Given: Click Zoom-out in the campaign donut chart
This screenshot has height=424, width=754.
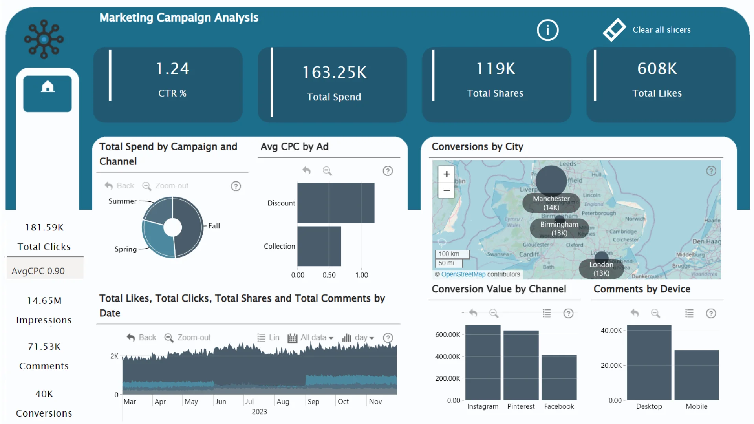Looking at the screenshot, I should 165,186.
